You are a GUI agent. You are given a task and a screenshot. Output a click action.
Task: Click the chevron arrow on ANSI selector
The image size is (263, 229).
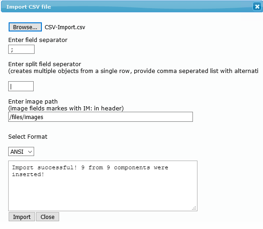(x=30, y=152)
